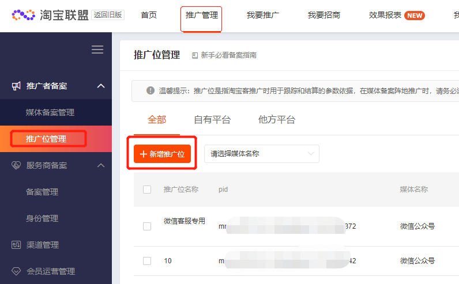Click the pid value ending in 42
This screenshot has height=284, width=459.
(287, 260)
